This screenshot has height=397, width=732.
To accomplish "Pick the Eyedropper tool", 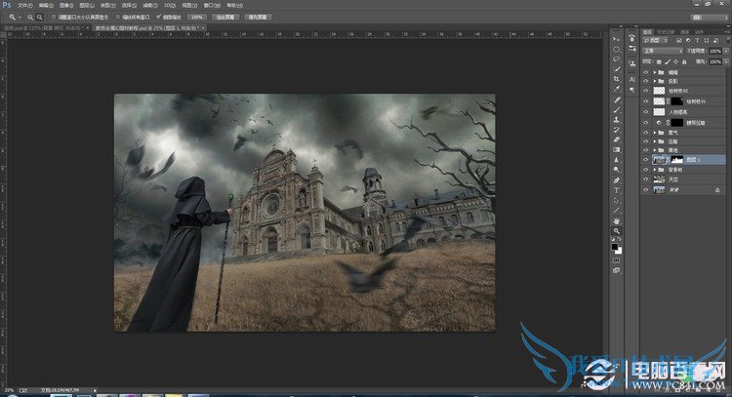I will coord(617,90).
